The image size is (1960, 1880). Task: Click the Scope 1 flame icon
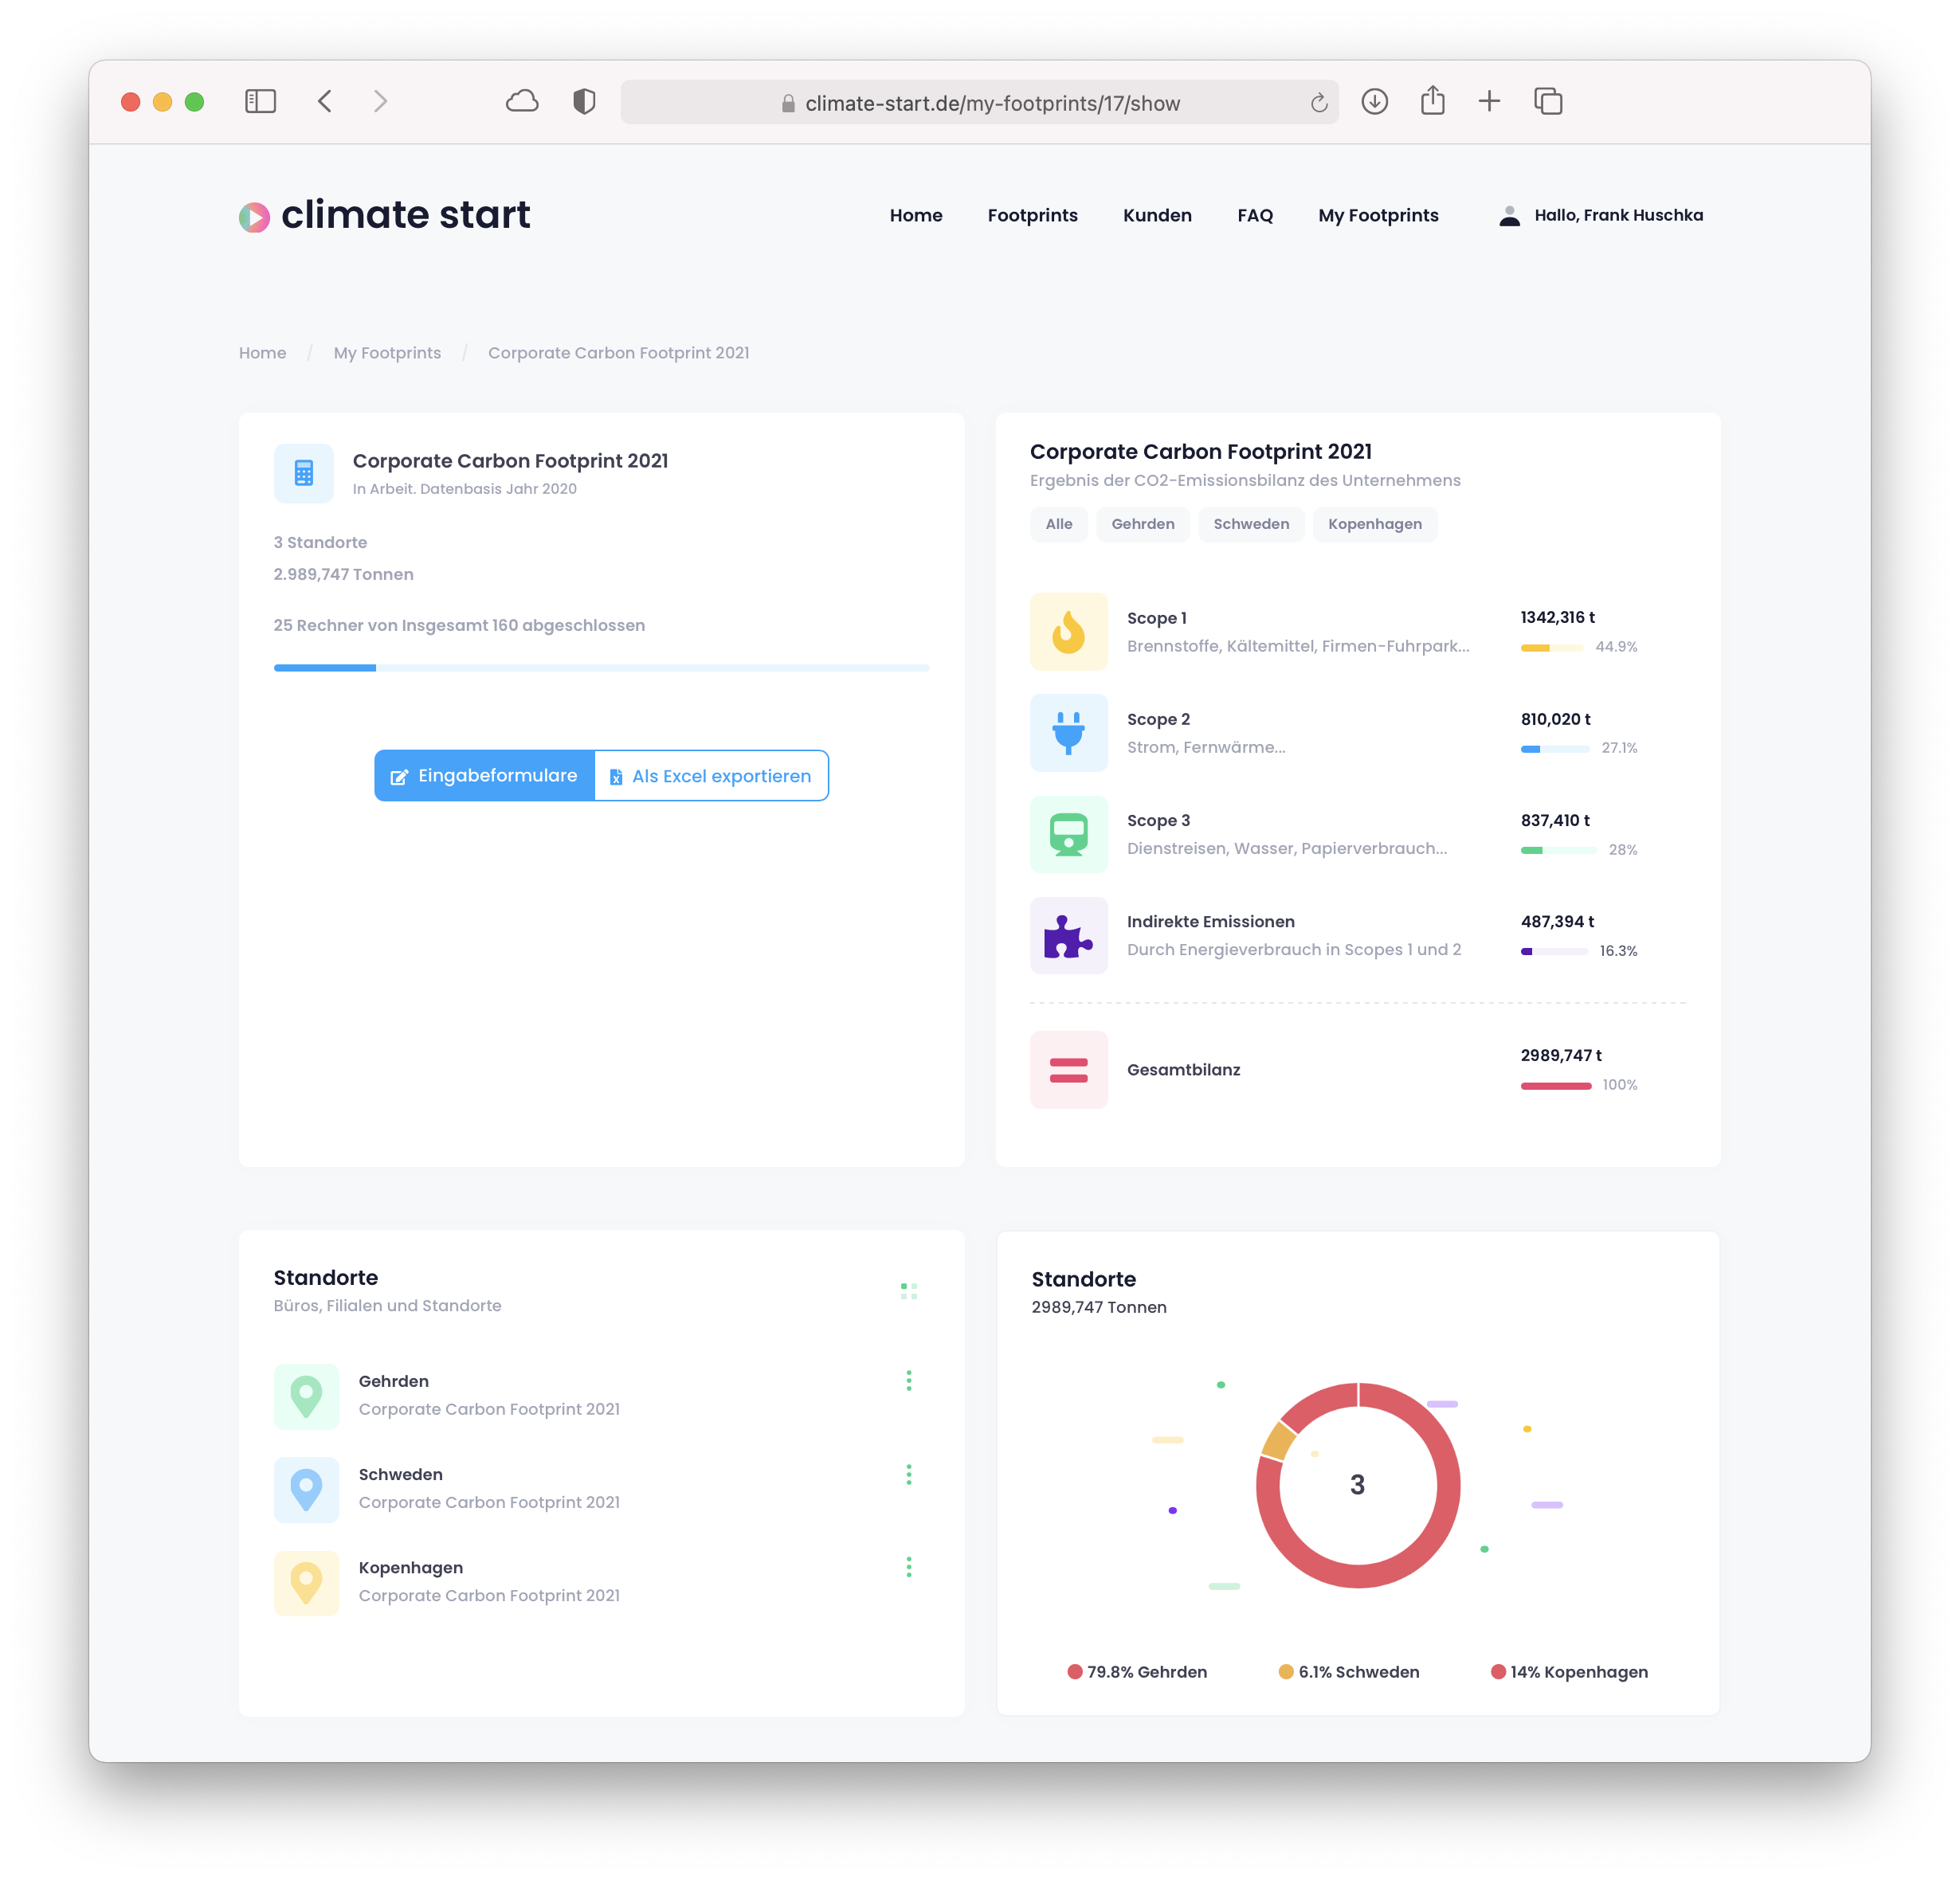pyautogui.click(x=1068, y=631)
